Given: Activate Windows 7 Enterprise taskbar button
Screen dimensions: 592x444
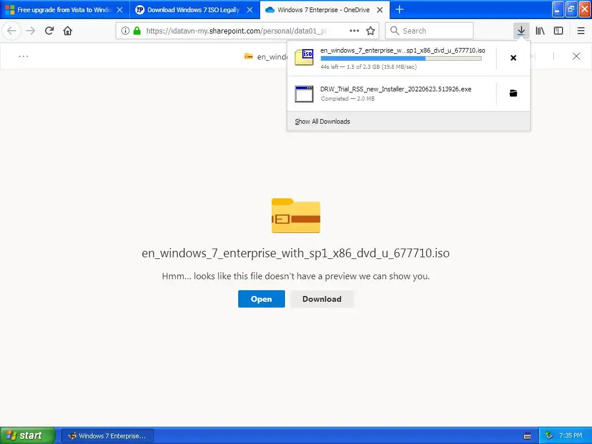Looking at the screenshot, I should [x=107, y=436].
